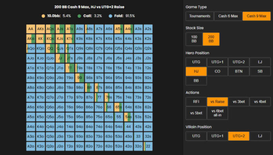Choose Cash 6 Max game type

(x=228, y=16)
